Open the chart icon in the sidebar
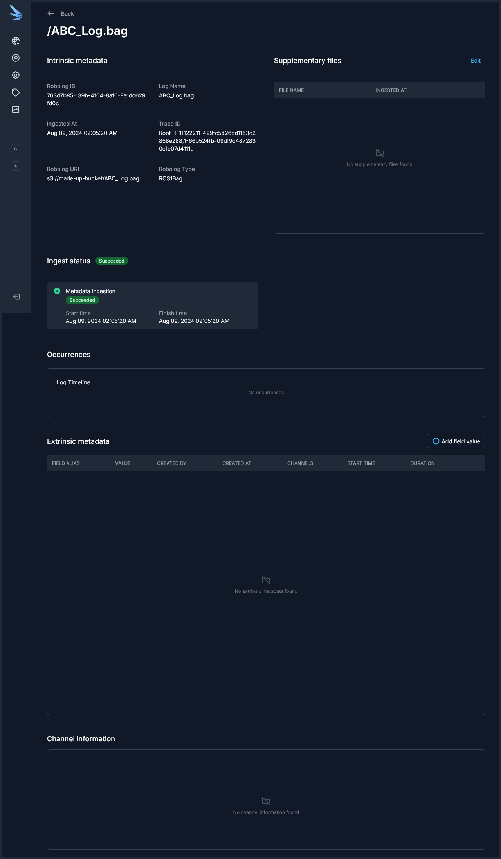This screenshot has height=859, width=501. click(x=16, y=110)
